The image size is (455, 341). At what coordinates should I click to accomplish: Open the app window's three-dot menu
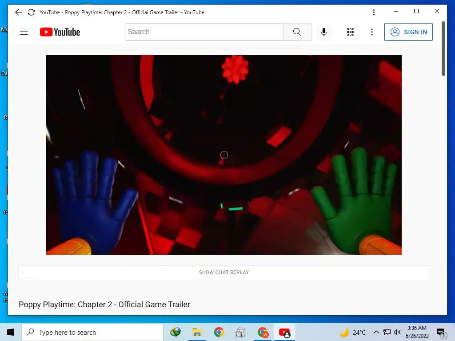(x=374, y=12)
